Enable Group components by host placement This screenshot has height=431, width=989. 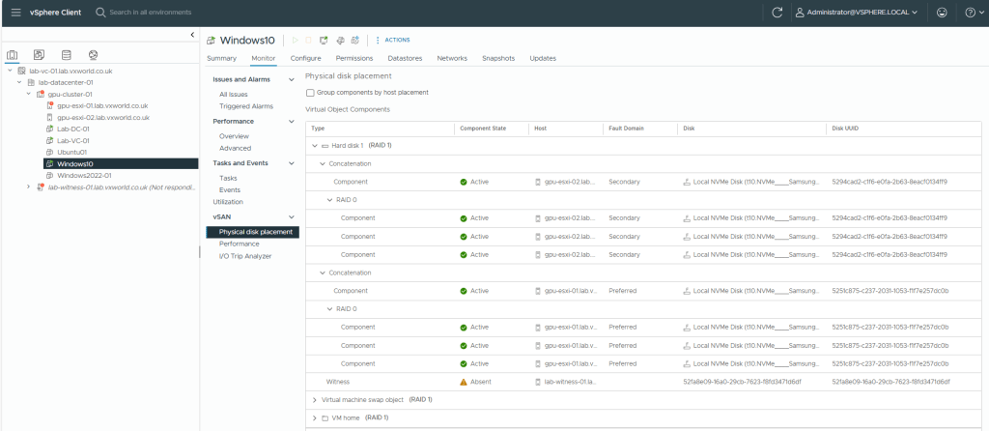(310, 93)
